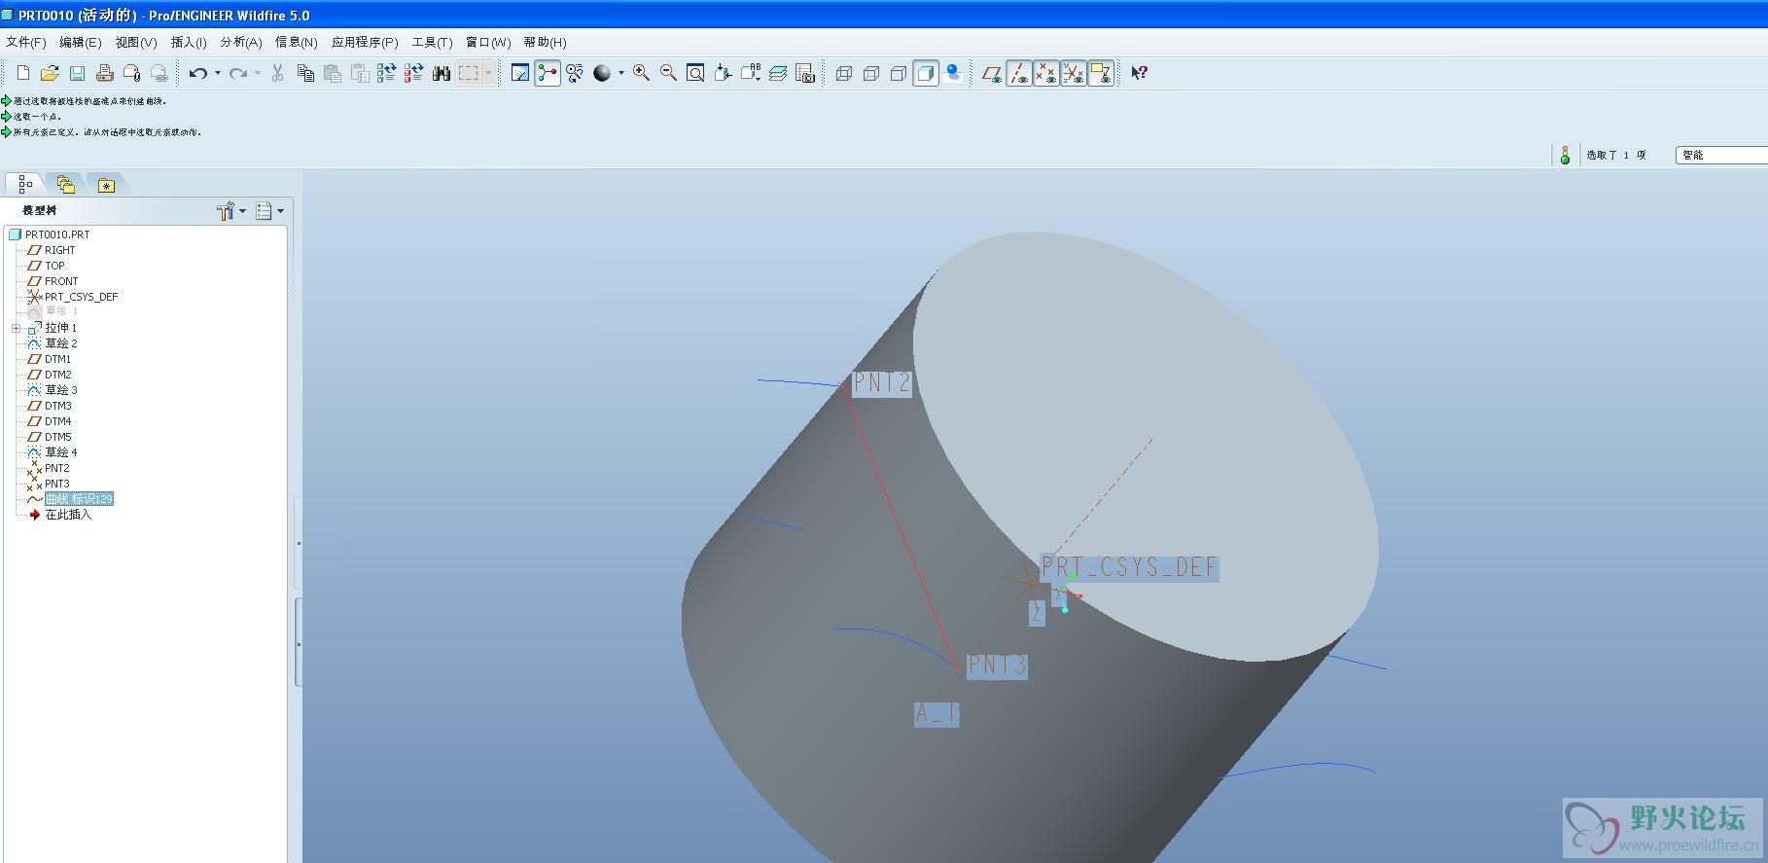The image size is (1768, 863).
Task: Open the 帮助(H) menu
Action: [545, 42]
